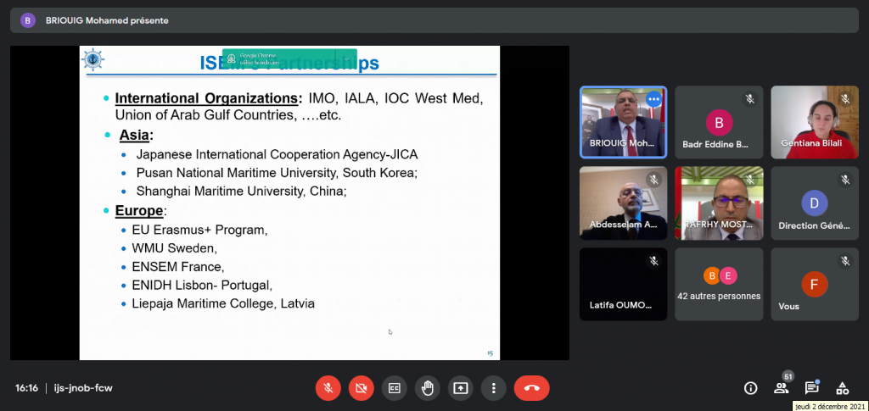Show the participants list with 51 badge
The height and width of the screenshot is (411, 869).
point(781,388)
